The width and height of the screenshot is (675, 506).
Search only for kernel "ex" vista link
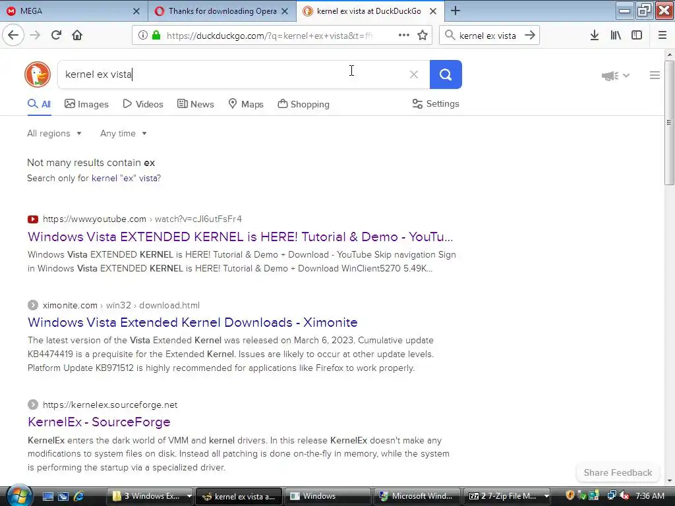click(125, 178)
